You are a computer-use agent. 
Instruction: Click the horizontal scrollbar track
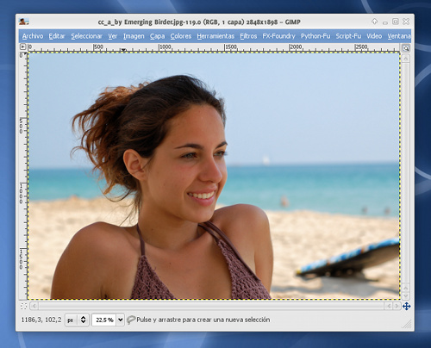[x=211, y=306]
